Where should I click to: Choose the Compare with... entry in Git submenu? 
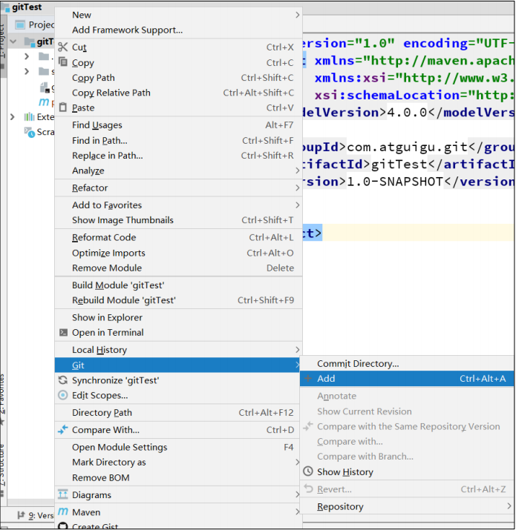tap(407, 441)
